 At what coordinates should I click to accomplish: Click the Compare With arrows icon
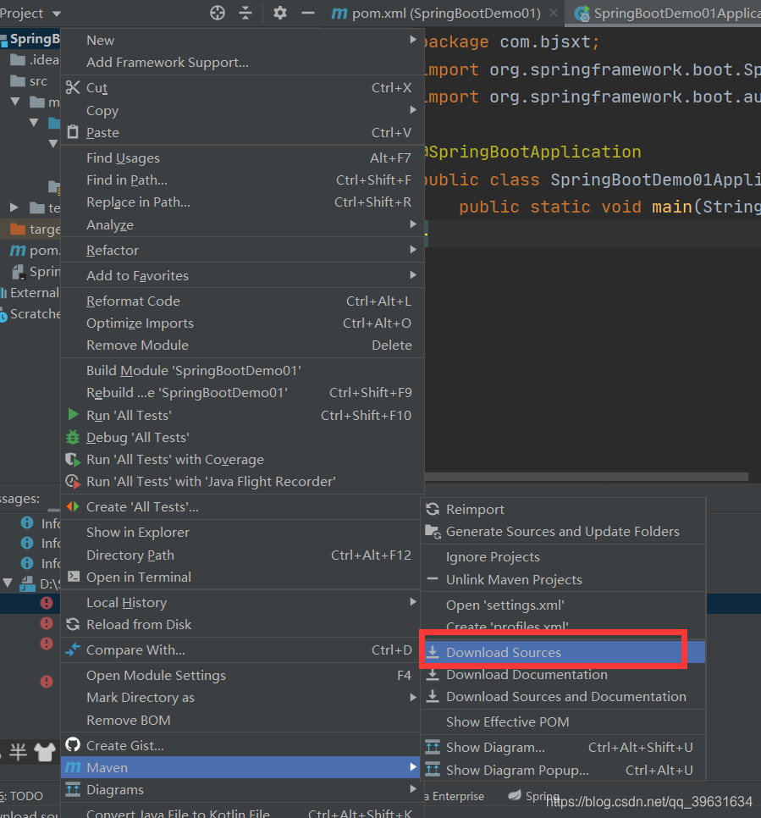point(73,649)
